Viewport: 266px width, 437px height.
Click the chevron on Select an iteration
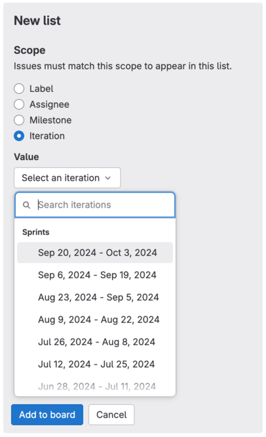(x=108, y=178)
